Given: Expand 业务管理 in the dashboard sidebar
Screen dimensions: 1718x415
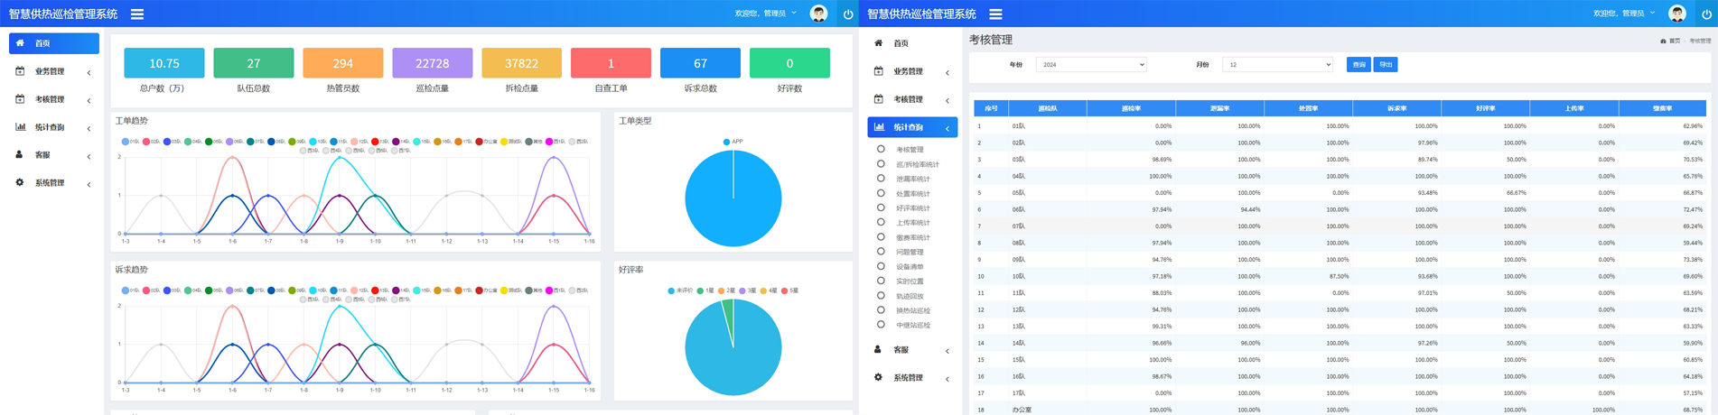Looking at the screenshot, I should [x=50, y=71].
